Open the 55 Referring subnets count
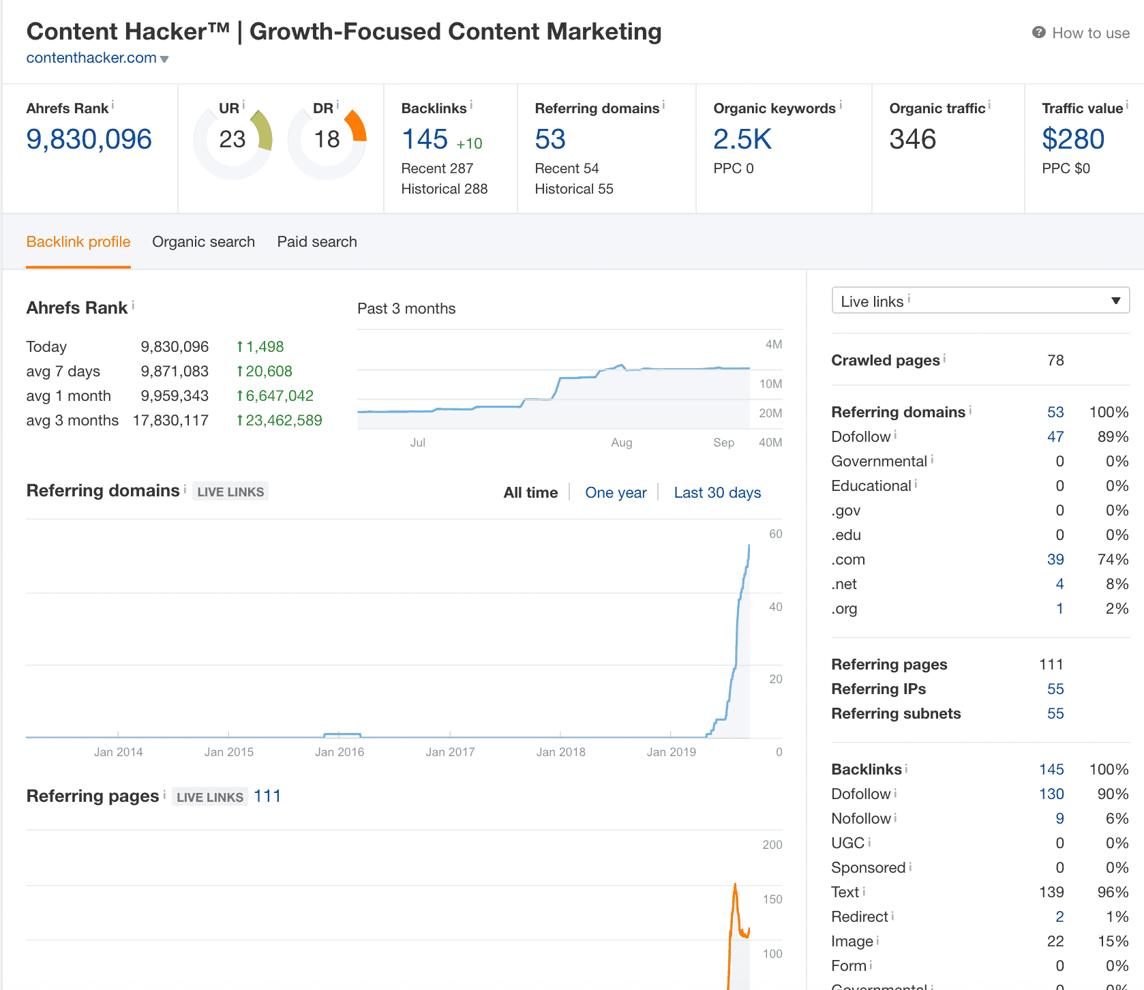The height and width of the screenshot is (990, 1144). [x=1055, y=714]
